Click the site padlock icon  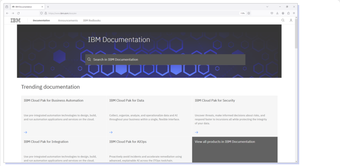[x=46, y=13]
